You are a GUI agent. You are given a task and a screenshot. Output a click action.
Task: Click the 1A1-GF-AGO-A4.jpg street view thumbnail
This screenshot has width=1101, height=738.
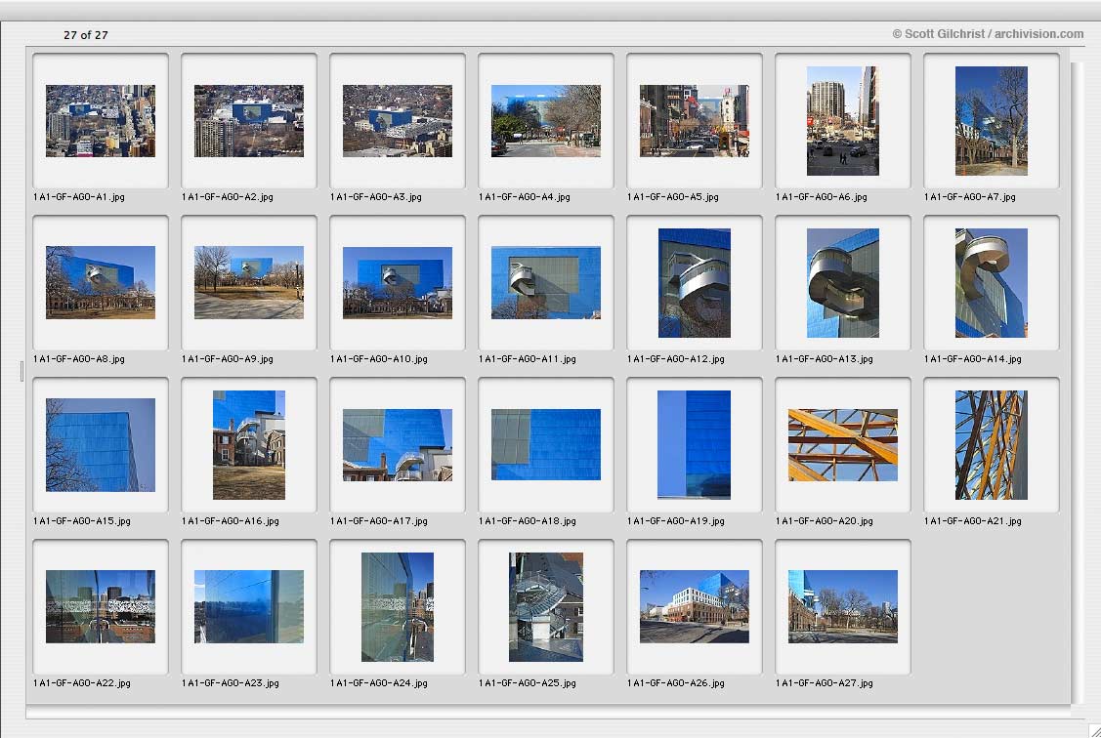(545, 121)
